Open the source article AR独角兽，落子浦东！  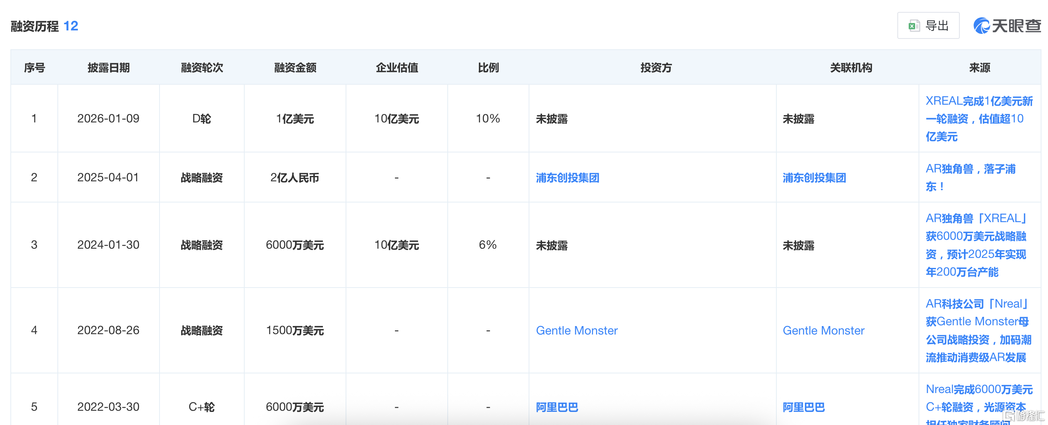click(970, 177)
